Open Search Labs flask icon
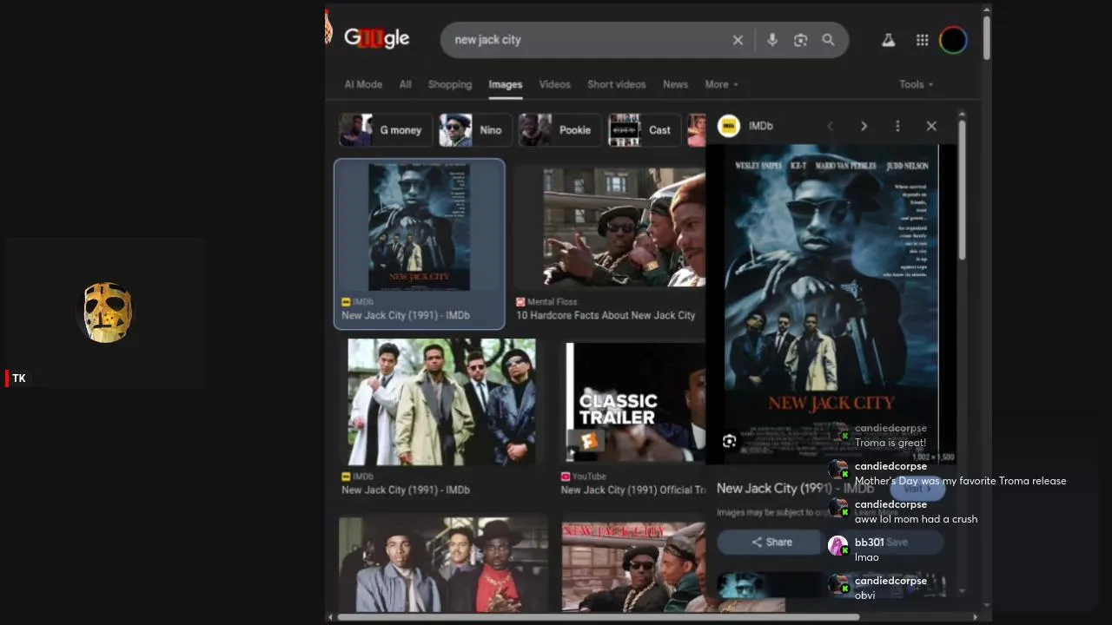This screenshot has height=625, width=1112. (888, 40)
